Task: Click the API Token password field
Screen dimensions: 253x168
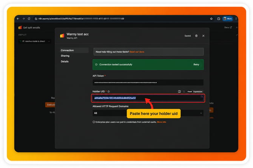Action: (148, 82)
